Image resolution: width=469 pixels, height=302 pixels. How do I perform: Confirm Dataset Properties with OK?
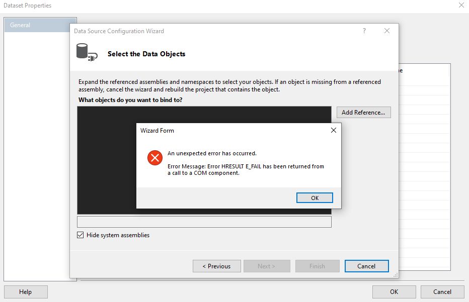pyautogui.click(x=394, y=292)
